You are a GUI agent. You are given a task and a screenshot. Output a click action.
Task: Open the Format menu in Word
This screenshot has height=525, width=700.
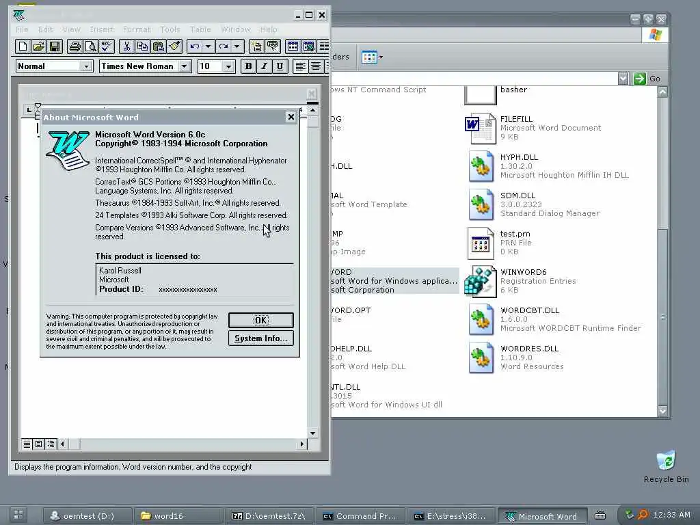[137, 29]
